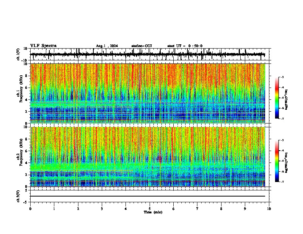The image size is (303, 234).
Task: Click time axis tick label "3"
Action: [x=102, y=209]
